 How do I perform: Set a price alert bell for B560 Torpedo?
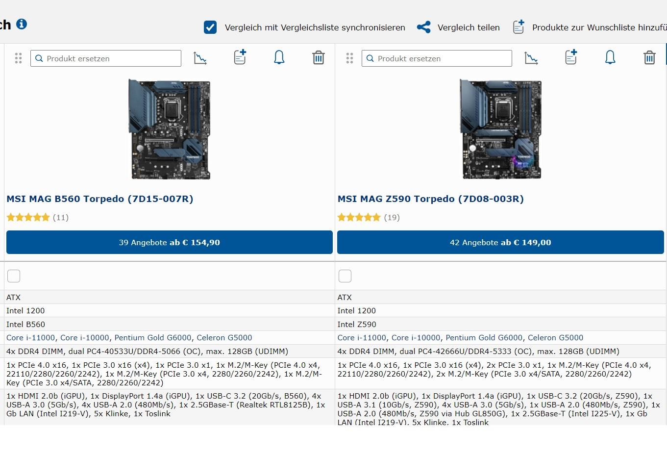279,58
